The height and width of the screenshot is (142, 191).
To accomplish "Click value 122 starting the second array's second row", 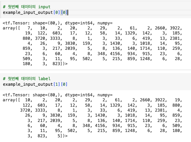I will [x=26, y=105].
